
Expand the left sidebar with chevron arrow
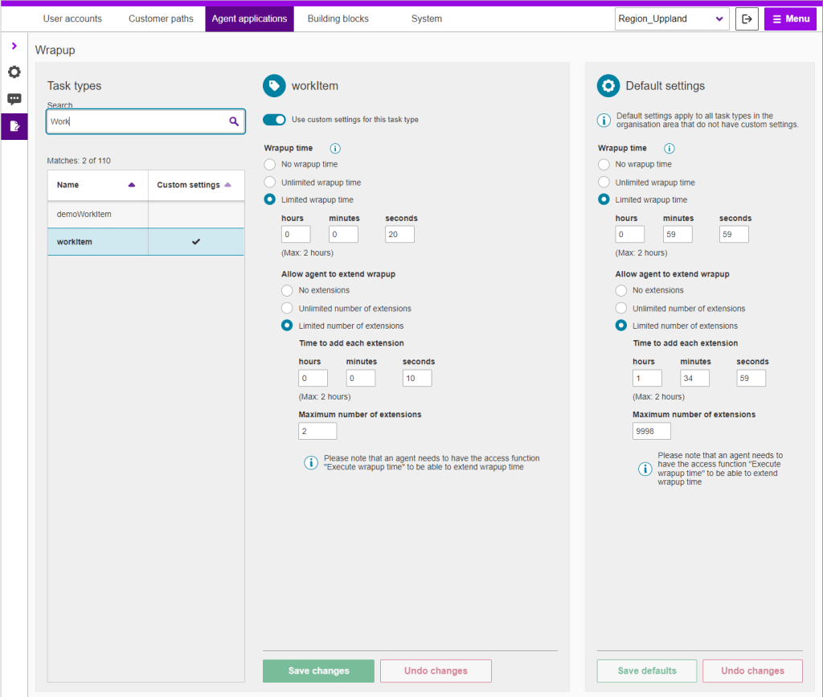coord(14,46)
